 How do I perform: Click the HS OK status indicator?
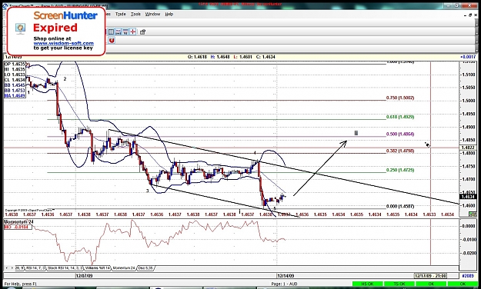tap(368, 284)
